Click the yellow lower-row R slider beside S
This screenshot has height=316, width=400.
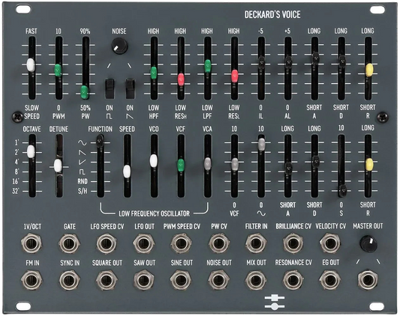[369, 164]
